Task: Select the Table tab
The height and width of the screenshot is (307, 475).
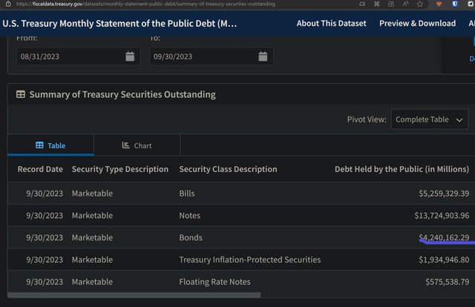Action: tap(50, 146)
